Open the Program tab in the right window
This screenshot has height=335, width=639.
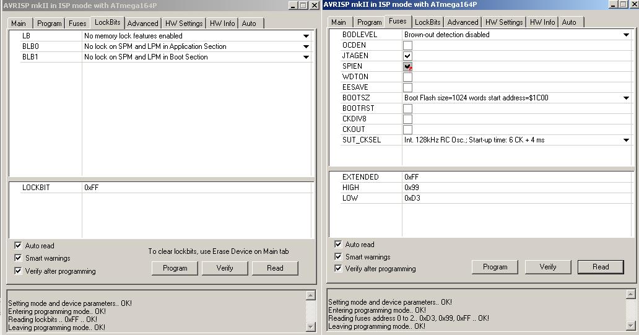370,22
